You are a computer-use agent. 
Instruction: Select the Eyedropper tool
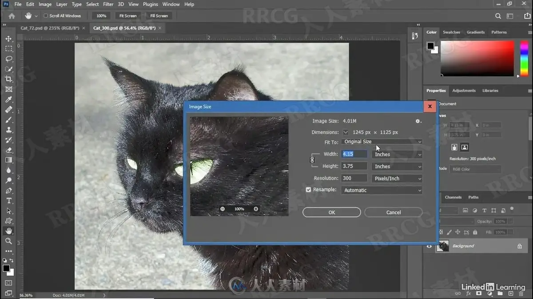(8, 100)
